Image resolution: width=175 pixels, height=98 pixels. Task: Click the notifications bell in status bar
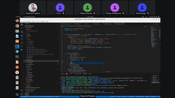click(x=159, y=97)
